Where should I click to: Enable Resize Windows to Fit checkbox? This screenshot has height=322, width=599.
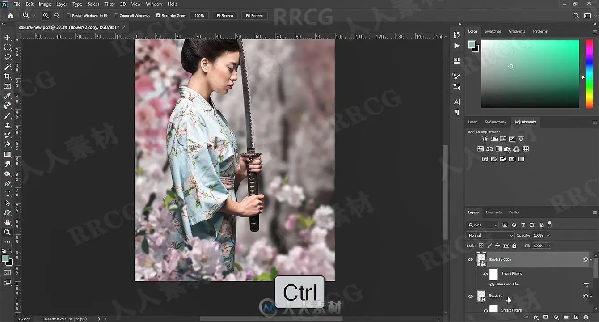click(x=68, y=16)
